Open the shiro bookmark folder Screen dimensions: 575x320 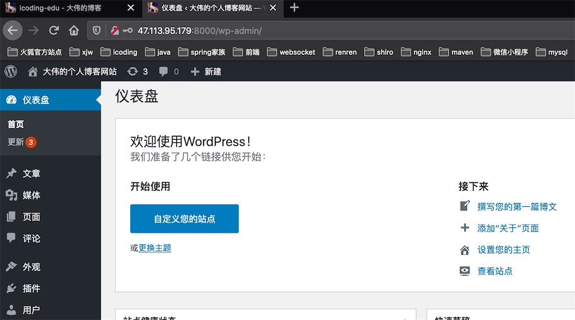(378, 52)
